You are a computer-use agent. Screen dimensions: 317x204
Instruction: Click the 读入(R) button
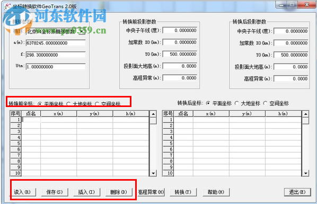22,192
